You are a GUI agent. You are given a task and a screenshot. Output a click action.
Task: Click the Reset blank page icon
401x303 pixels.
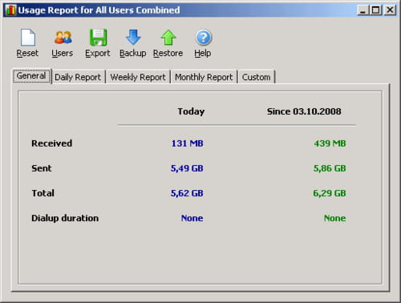28,37
